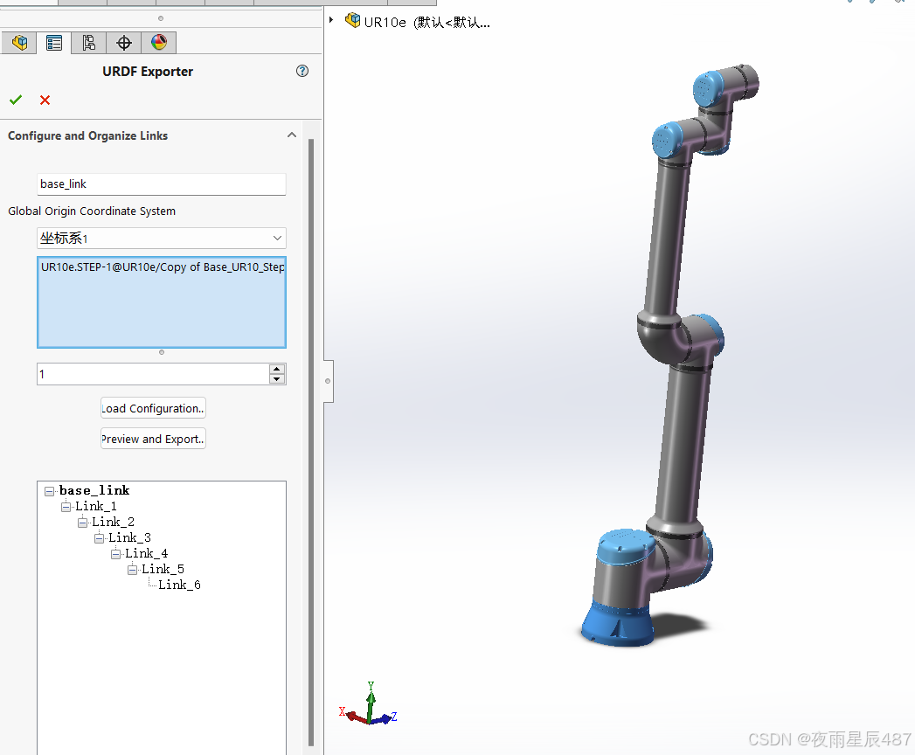915x755 pixels.
Task: Confirm with the green checkmark
Action: [16, 100]
